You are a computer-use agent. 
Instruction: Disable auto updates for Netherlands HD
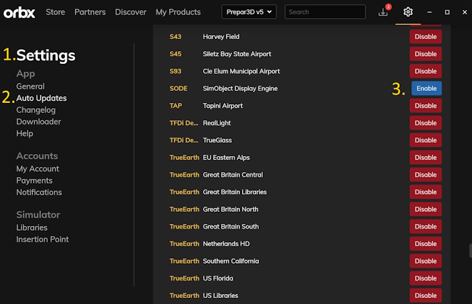click(425, 244)
